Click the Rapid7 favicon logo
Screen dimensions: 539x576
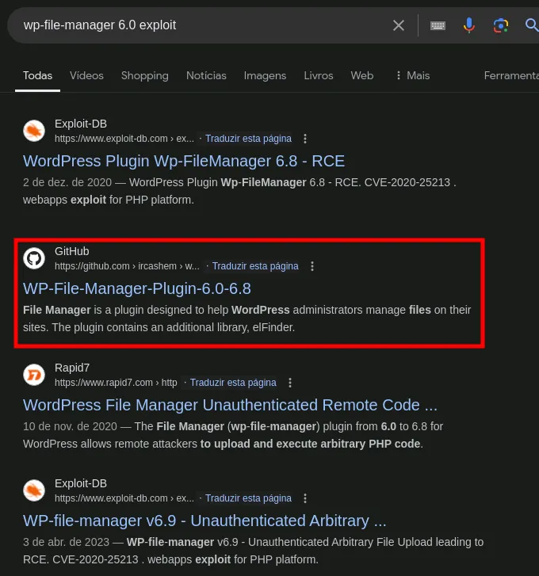[34, 374]
